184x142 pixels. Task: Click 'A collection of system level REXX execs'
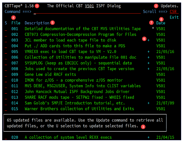tap(68, 137)
